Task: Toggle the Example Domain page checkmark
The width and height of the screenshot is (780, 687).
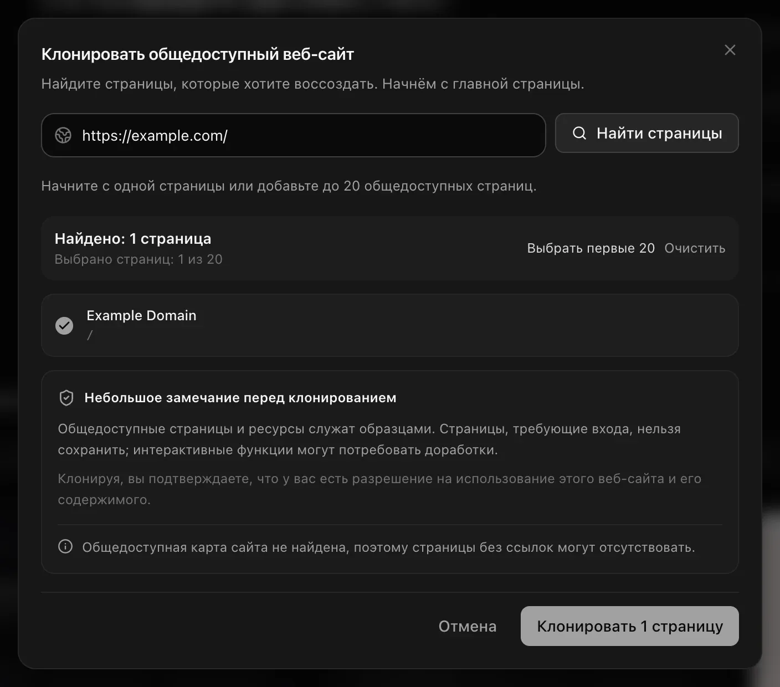Action: [64, 326]
